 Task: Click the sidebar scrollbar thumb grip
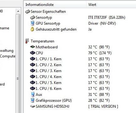tap(18, 79)
